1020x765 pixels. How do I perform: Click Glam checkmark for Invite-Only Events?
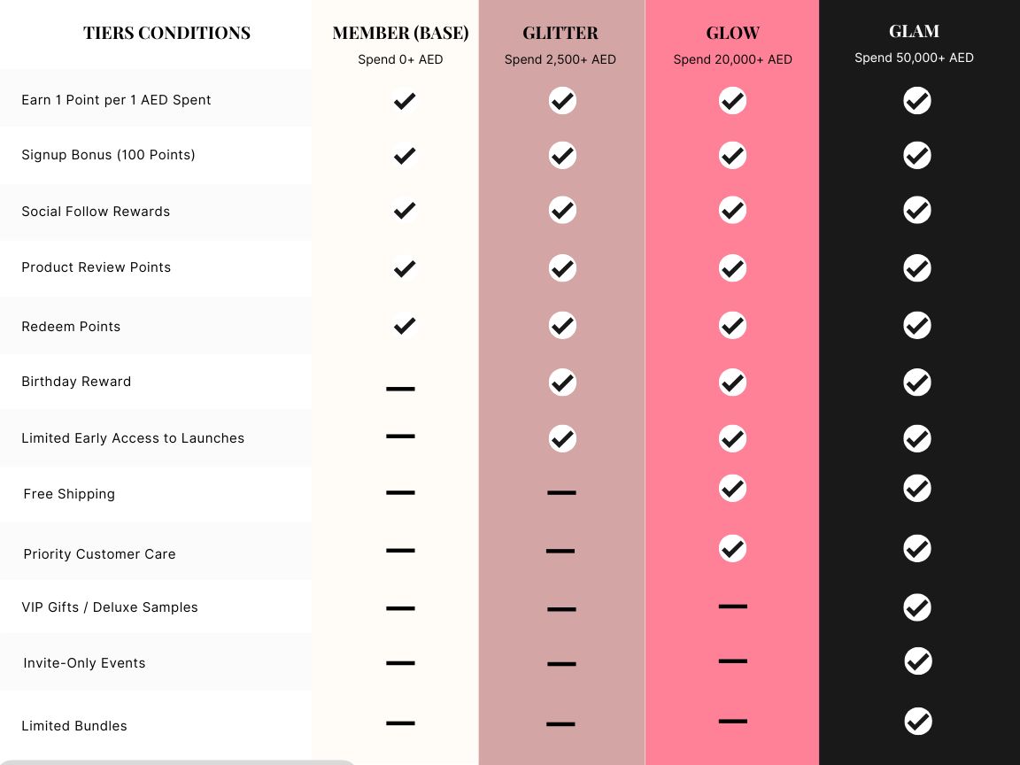tap(917, 661)
